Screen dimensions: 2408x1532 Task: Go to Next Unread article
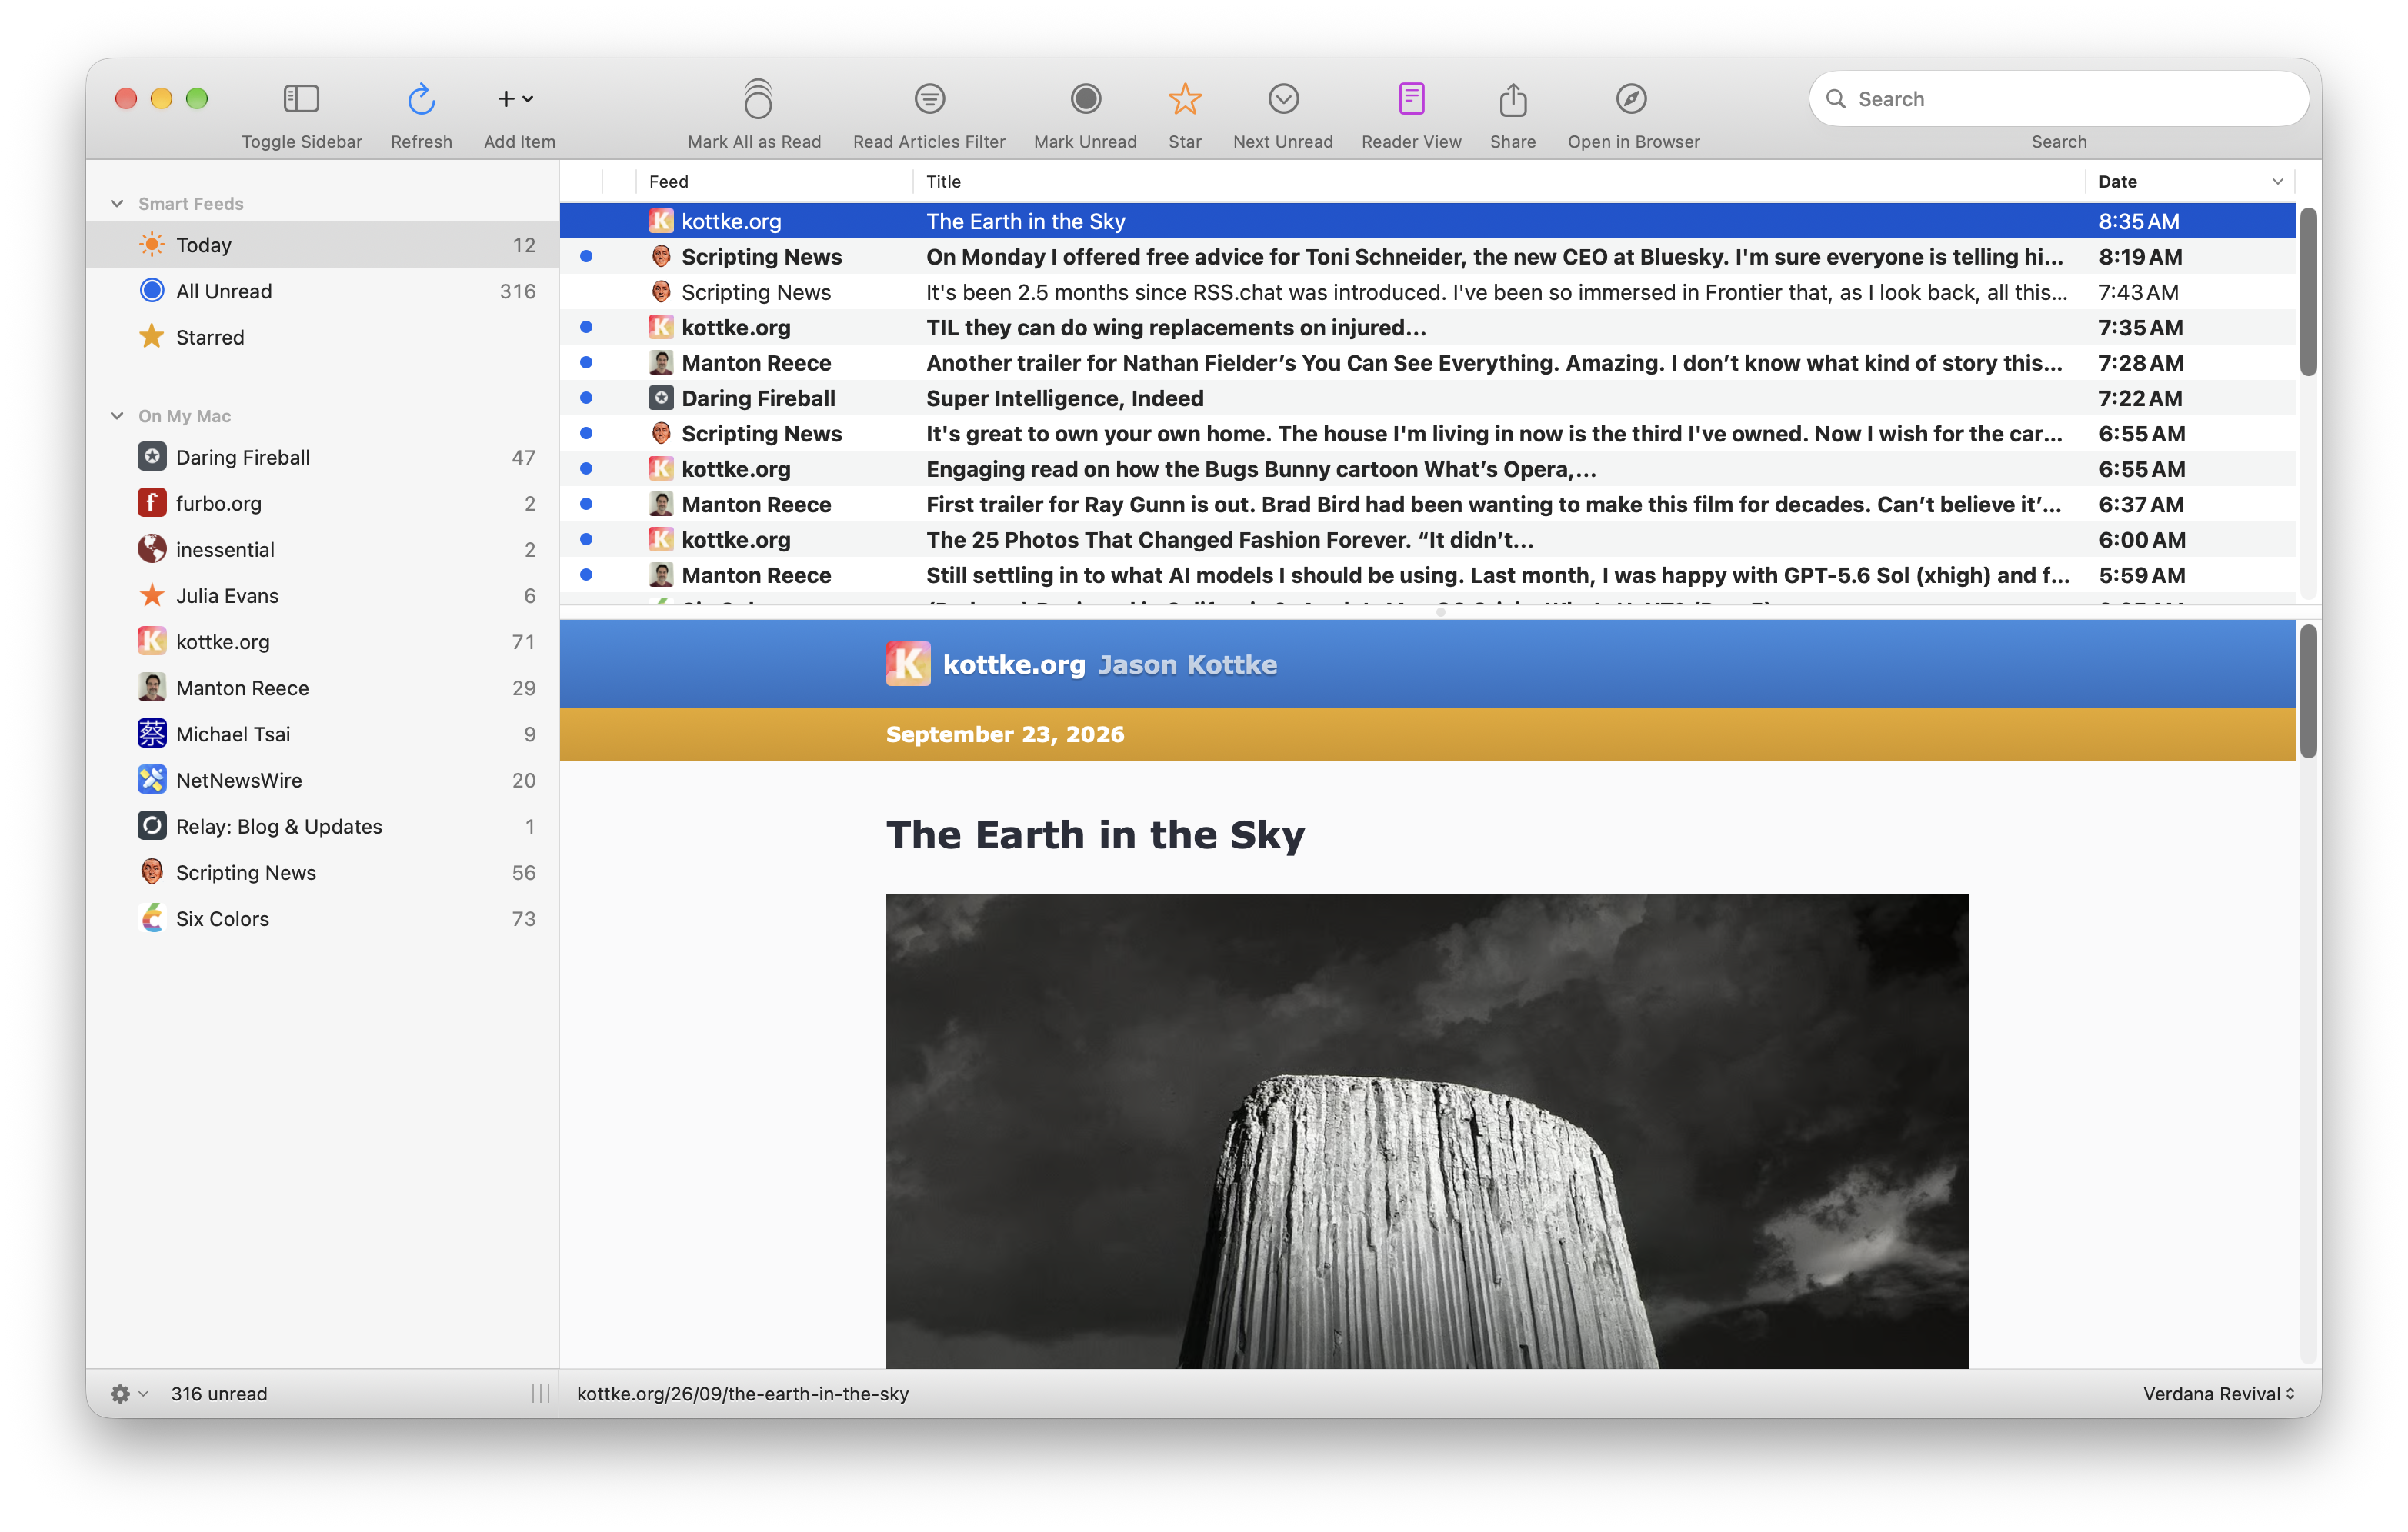click(x=1283, y=99)
